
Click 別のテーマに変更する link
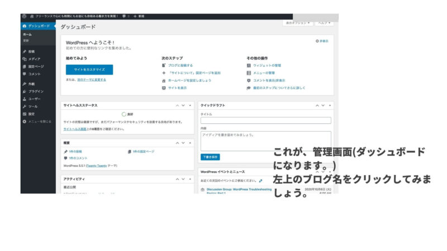(92, 80)
